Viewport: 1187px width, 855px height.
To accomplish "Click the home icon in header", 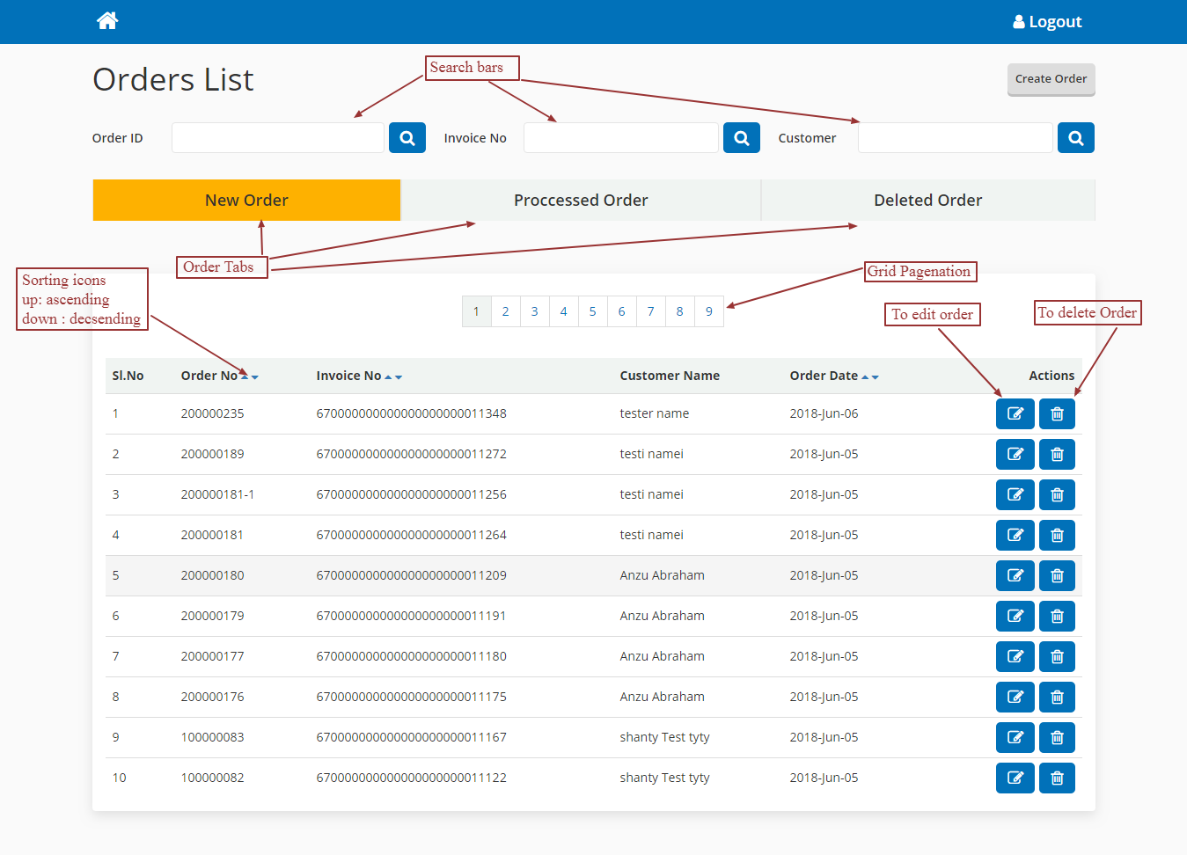I will (x=107, y=21).
